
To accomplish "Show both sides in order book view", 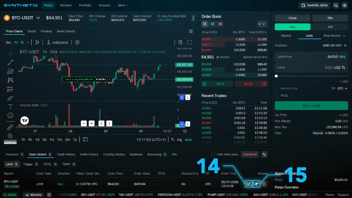I will (x=205, y=24).
